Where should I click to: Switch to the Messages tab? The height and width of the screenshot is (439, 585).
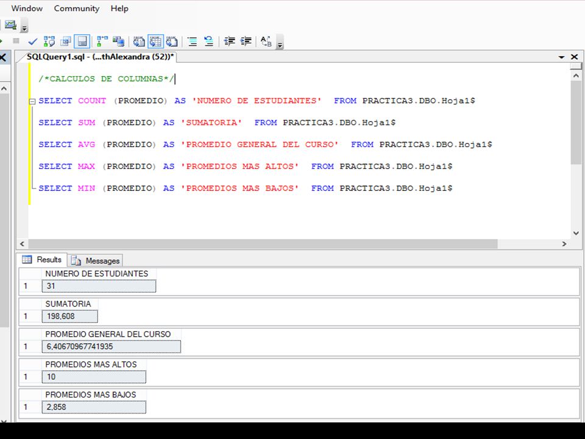[96, 260]
